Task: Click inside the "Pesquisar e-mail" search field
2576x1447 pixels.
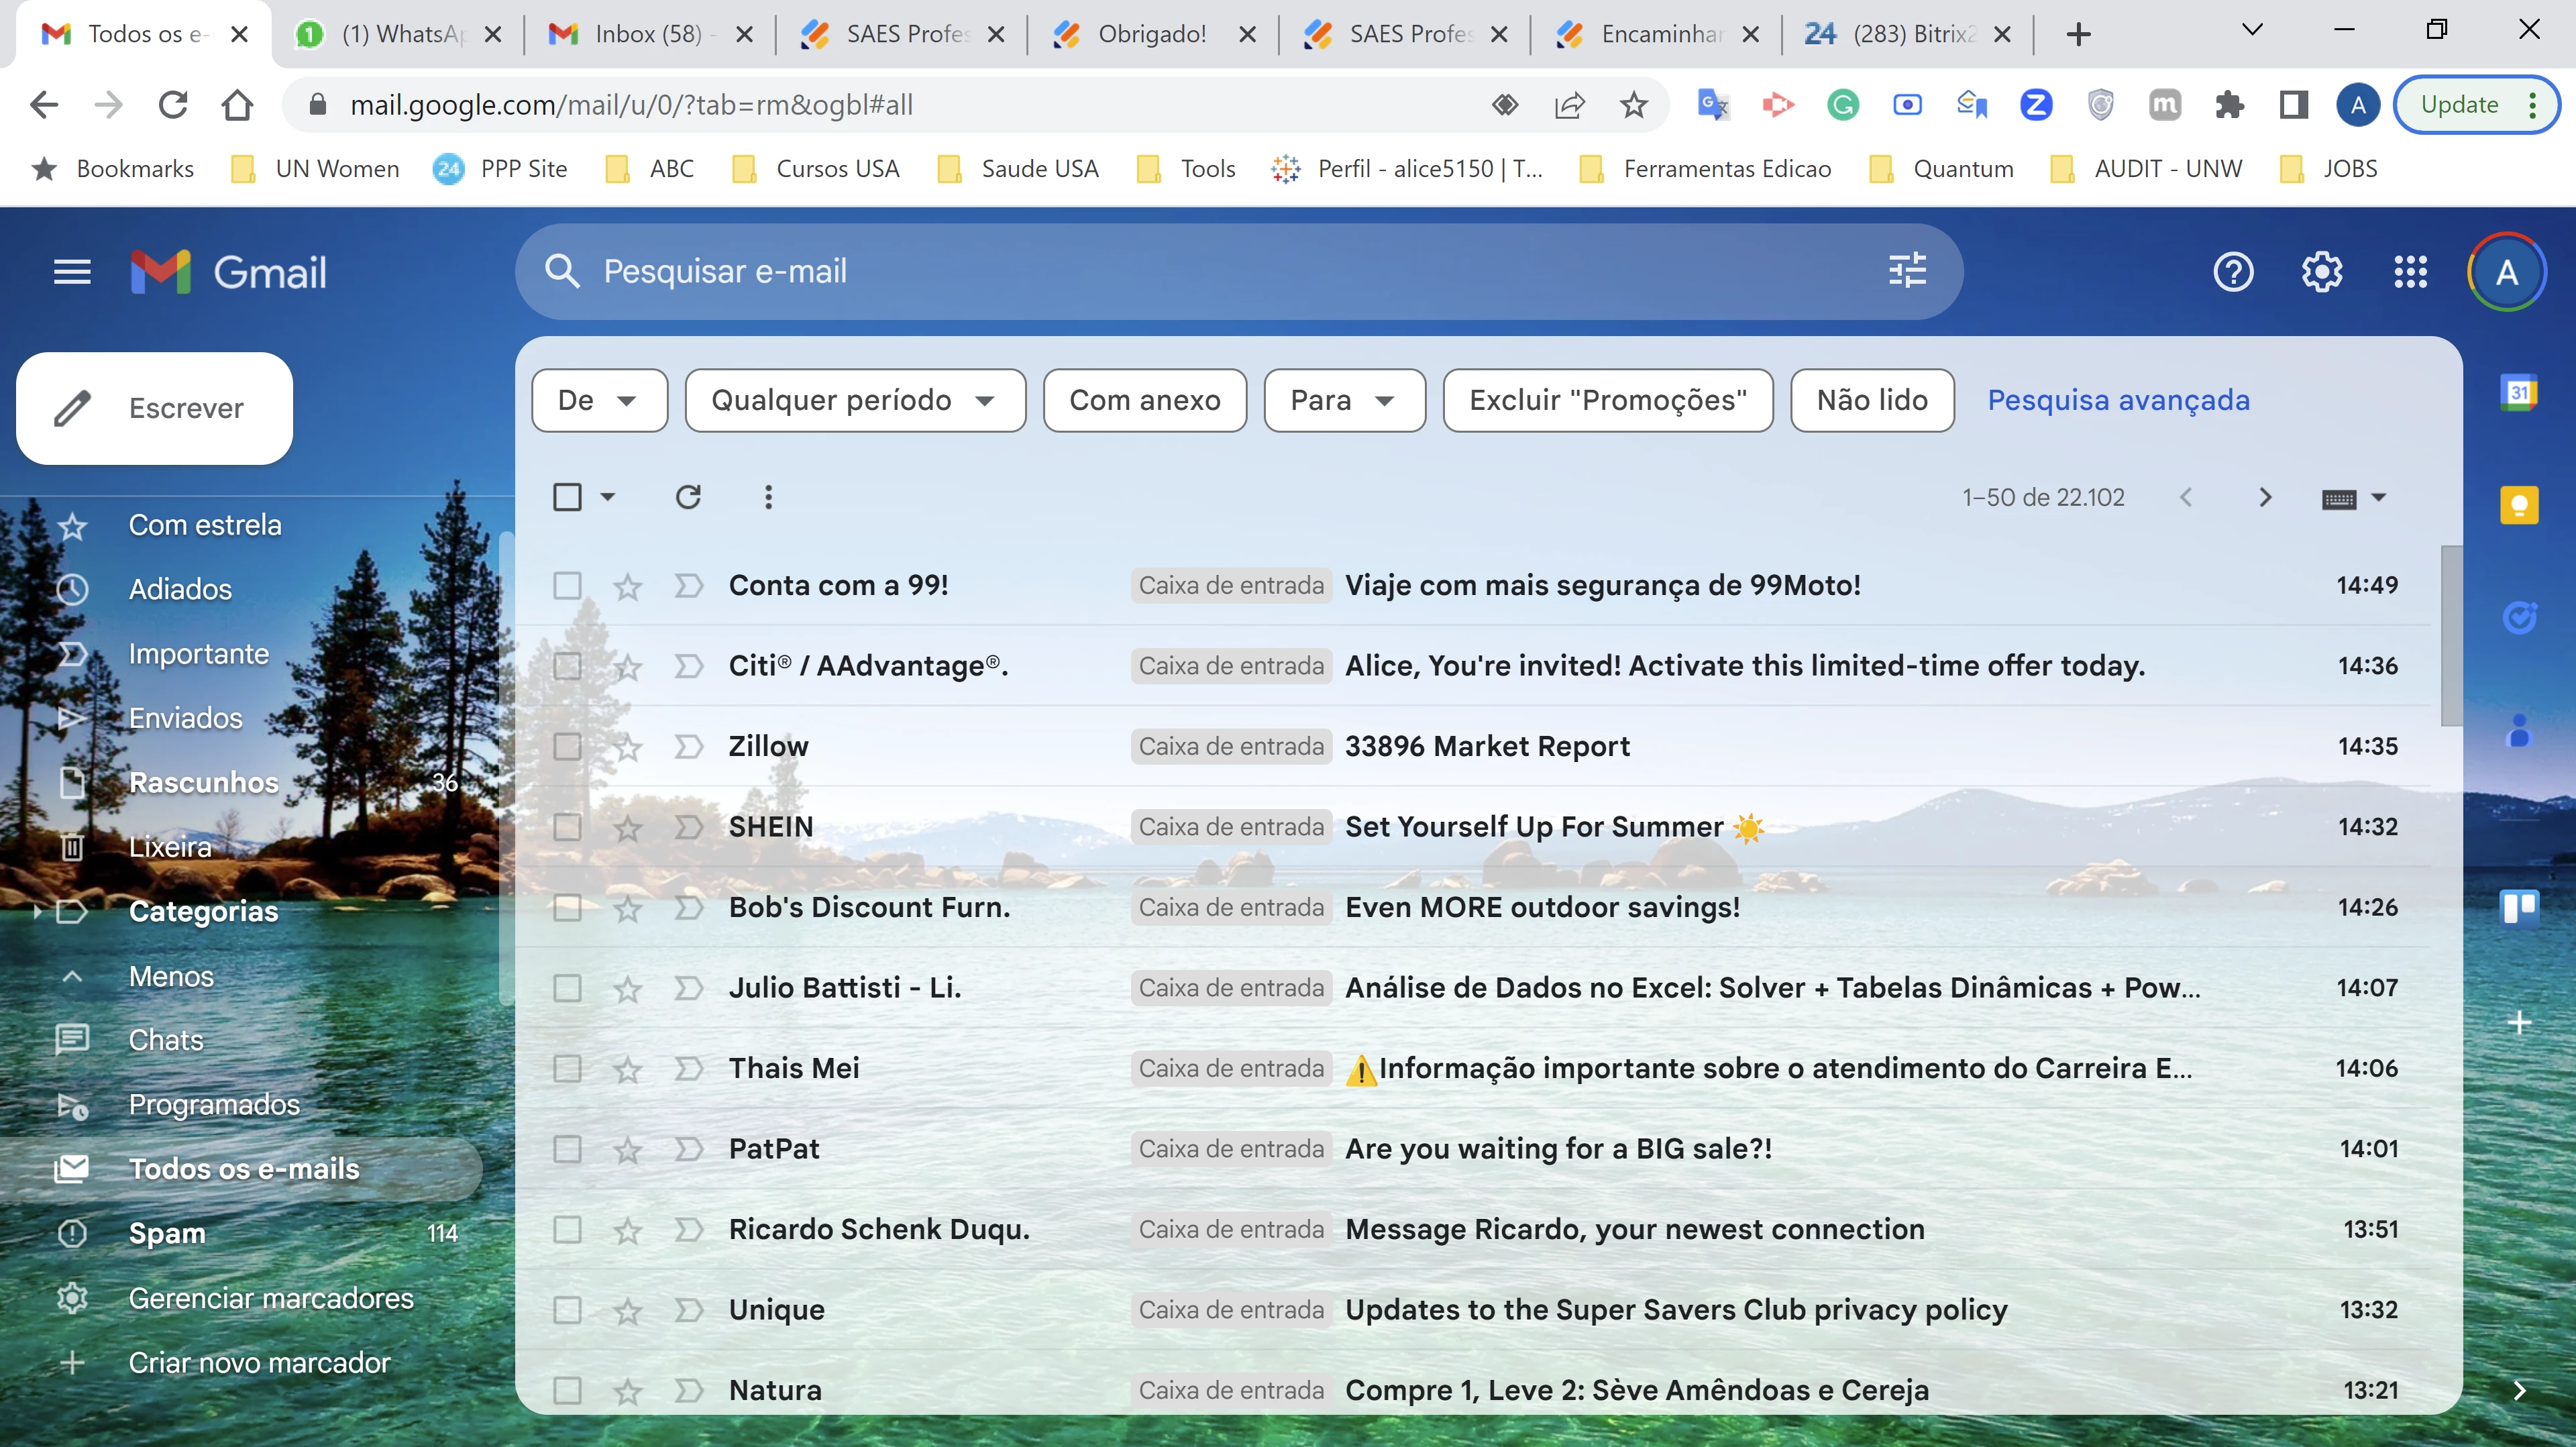Action: pos(1100,270)
